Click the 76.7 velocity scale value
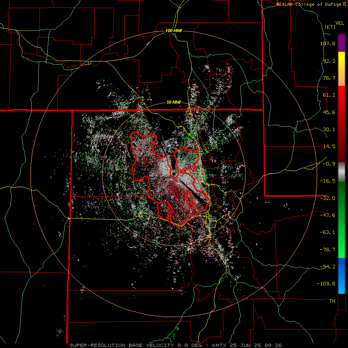 329,78
